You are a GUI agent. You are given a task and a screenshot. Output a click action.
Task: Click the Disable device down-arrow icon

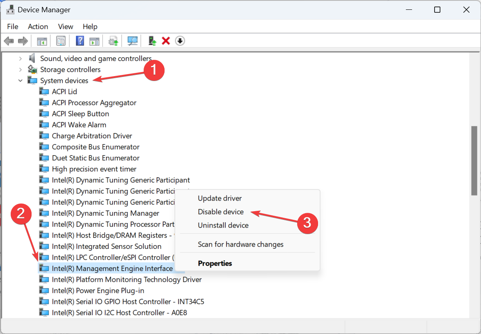pyautogui.click(x=180, y=41)
